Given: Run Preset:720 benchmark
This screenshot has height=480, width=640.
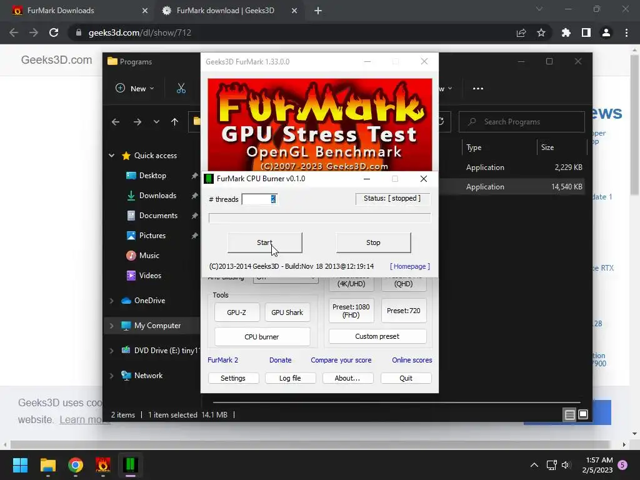Looking at the screenshot, I should (404, 311).
